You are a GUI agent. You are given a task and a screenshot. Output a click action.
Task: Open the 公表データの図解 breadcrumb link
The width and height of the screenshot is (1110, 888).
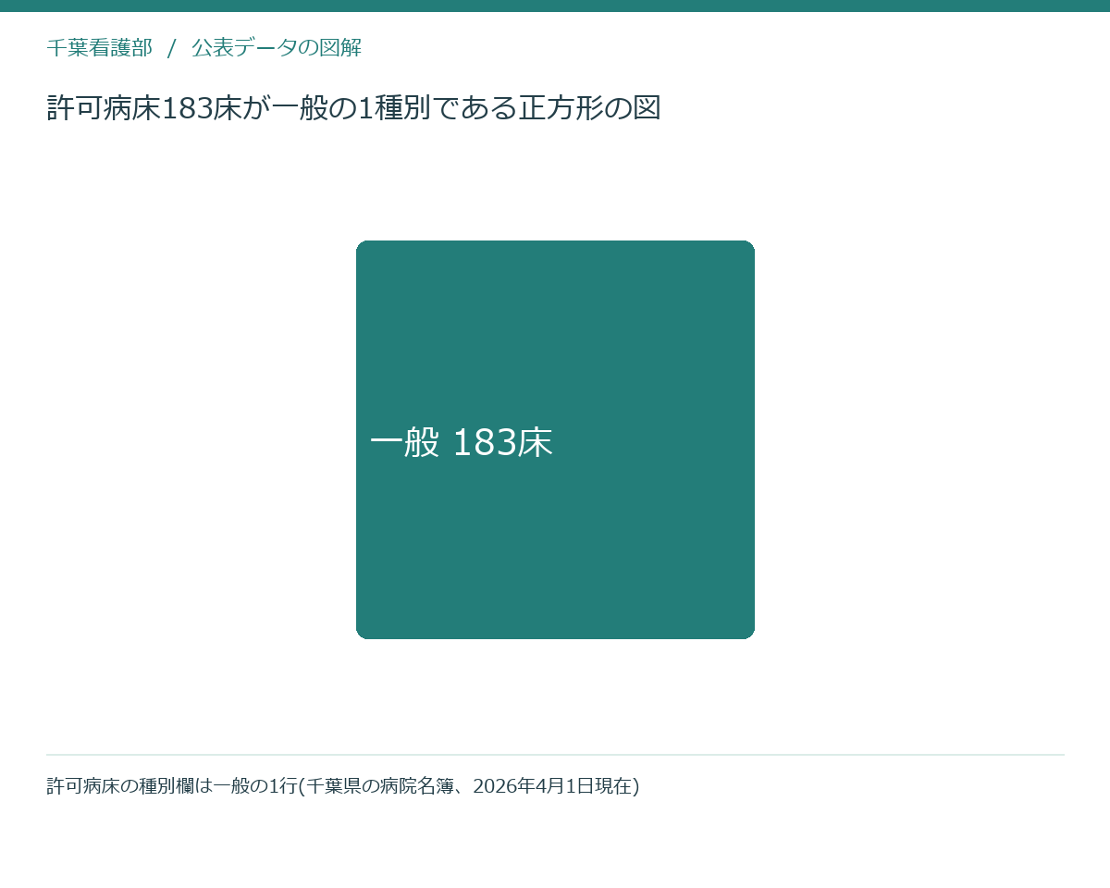click(277, 48)
